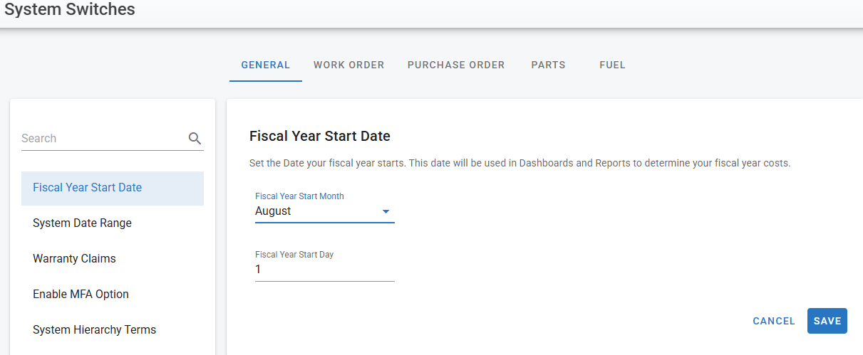863x355 pixels.
Task: Click the fiscal year description text
Action: 520,163
